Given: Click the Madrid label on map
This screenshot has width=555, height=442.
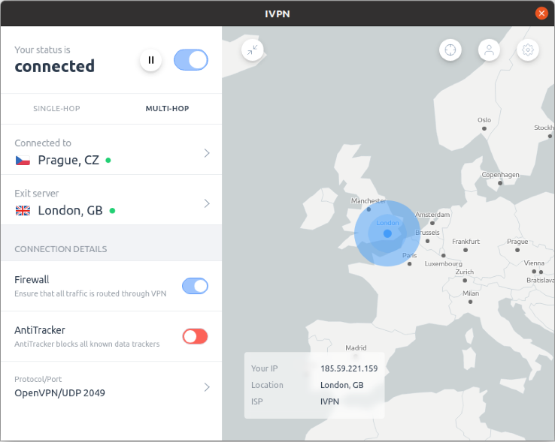Looking at the screenshot, I should coord(356,347).
